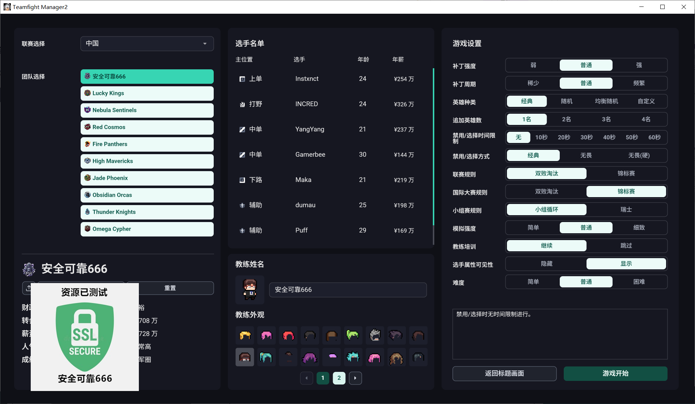
Task: Set ban/pick time limit to 30秒
Action: (587, 138)
